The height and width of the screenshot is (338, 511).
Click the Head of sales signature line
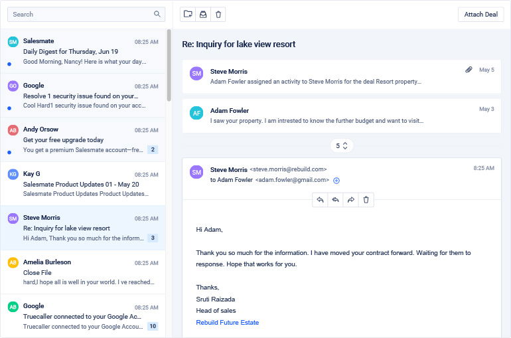pyautogui.click(x=216, y=311)
